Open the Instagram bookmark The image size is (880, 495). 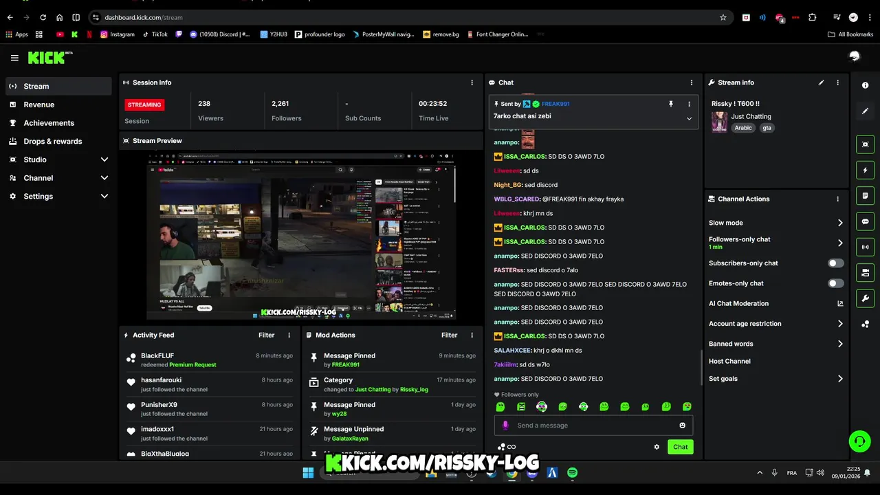pos(118,34)
